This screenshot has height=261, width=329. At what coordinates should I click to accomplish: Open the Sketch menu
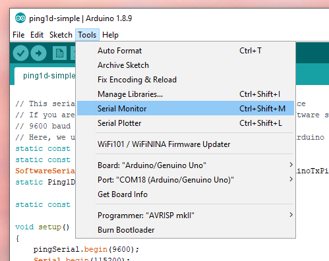[61, 35]
